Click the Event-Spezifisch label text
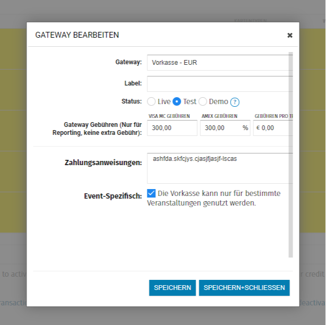The width and height of the screenshot is (326, 325). [x=113, y=196]
